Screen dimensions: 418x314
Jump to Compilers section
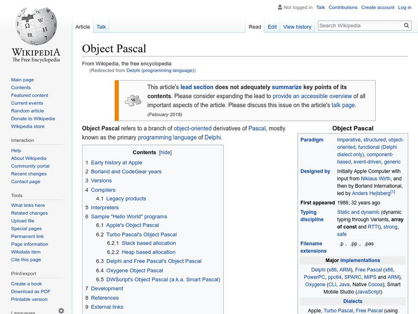103,190
